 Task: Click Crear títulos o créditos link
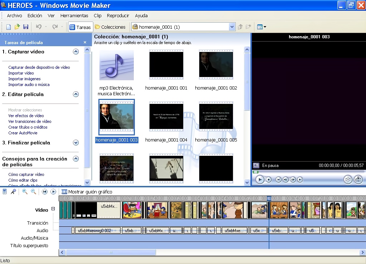[x=28, y=127]
